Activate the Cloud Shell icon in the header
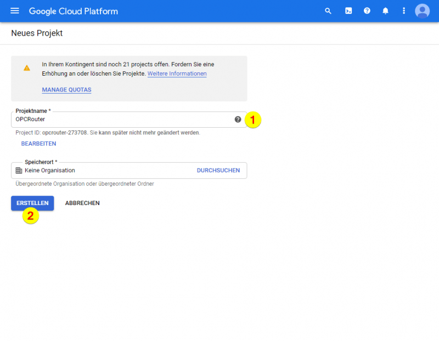The image size is (439, 341). 348,11
